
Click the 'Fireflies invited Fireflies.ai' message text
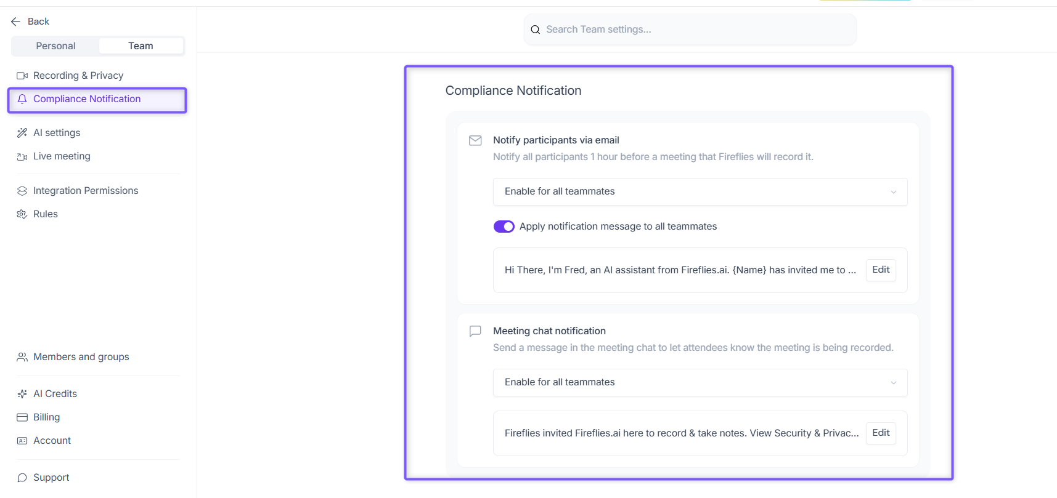(682, 433)
